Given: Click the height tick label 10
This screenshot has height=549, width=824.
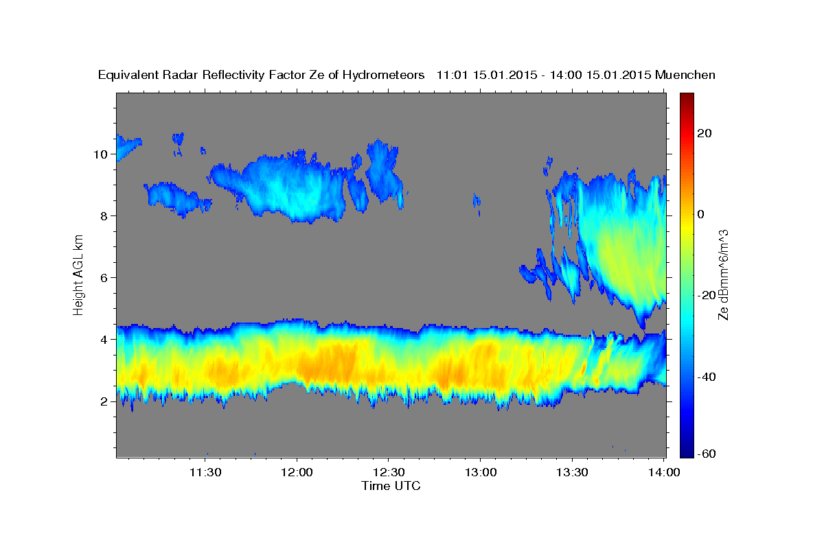Looking at the screenshot, I should 102,154.
